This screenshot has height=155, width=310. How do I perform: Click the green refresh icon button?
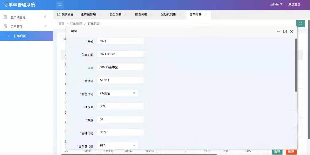coord(300,24)
